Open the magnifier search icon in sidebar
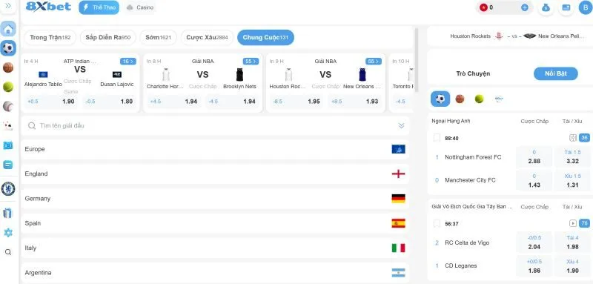 point(8,252)
